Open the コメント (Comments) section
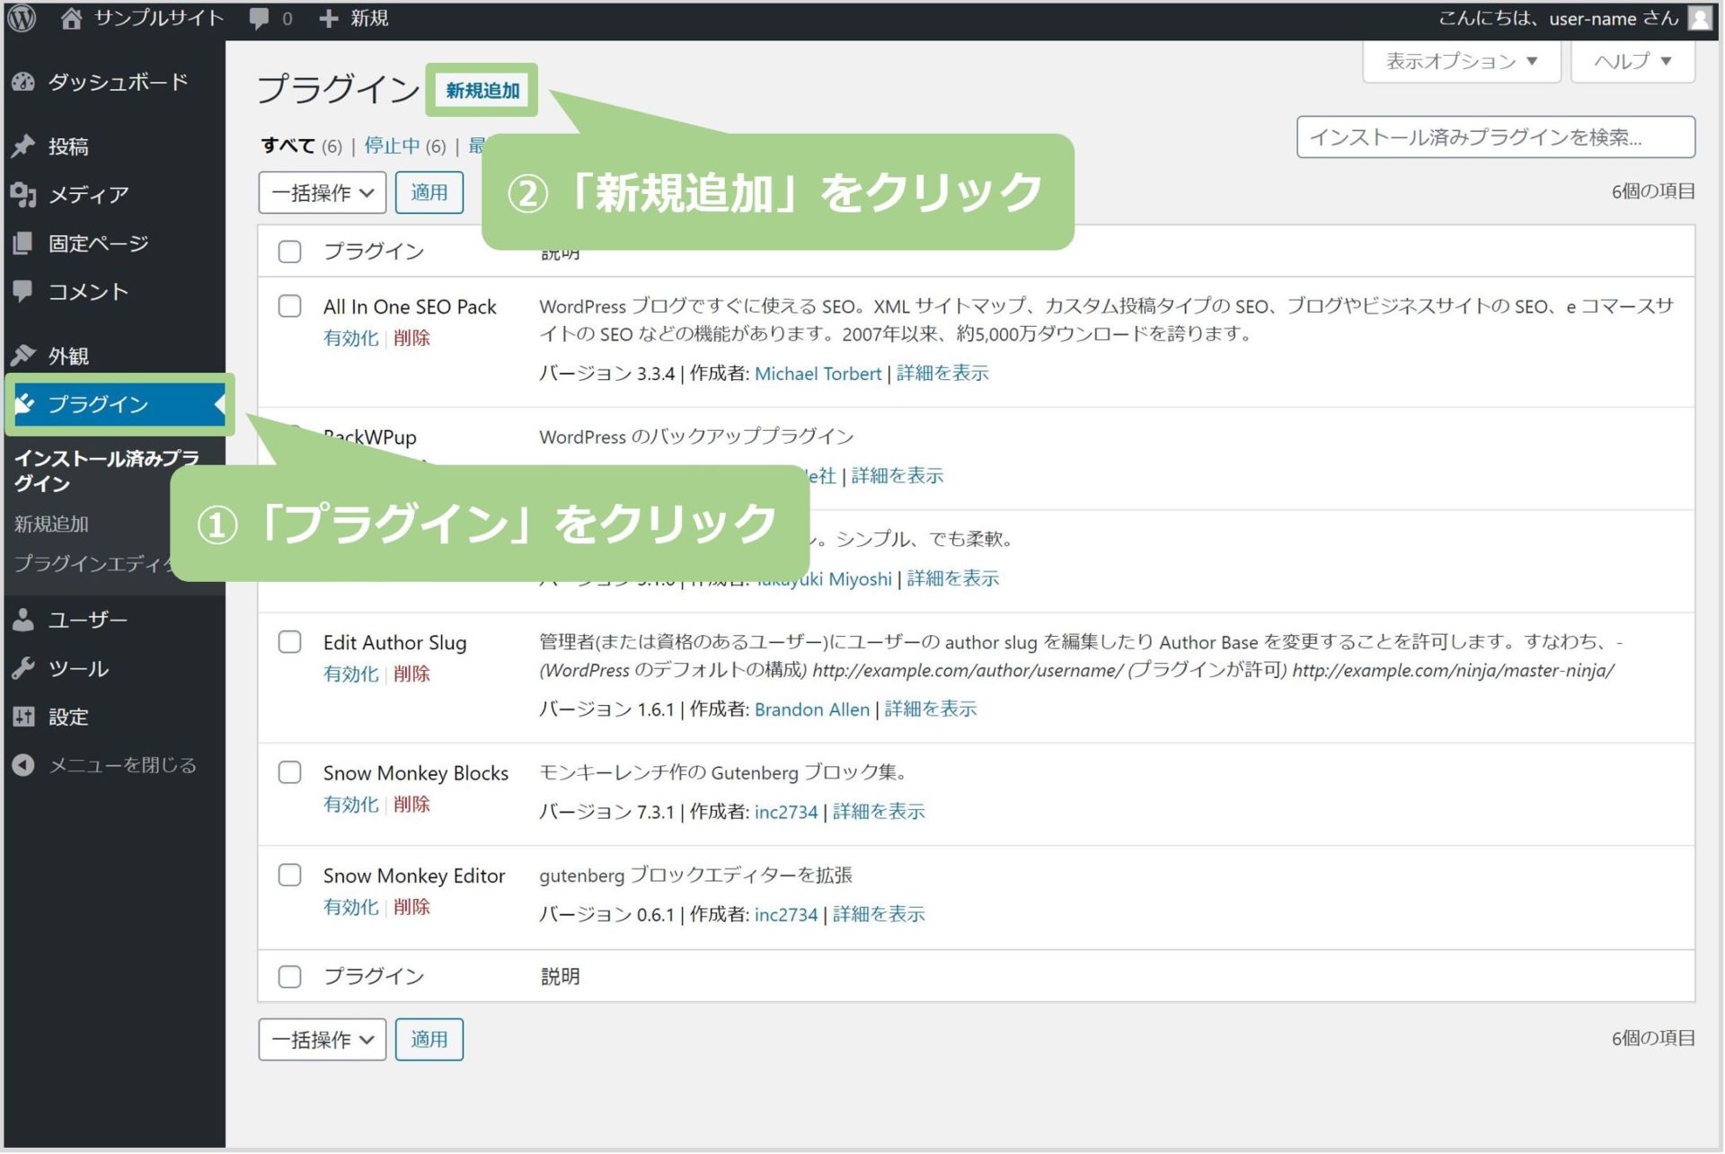Screen dimensions: 1725x1154 [87, 291]
